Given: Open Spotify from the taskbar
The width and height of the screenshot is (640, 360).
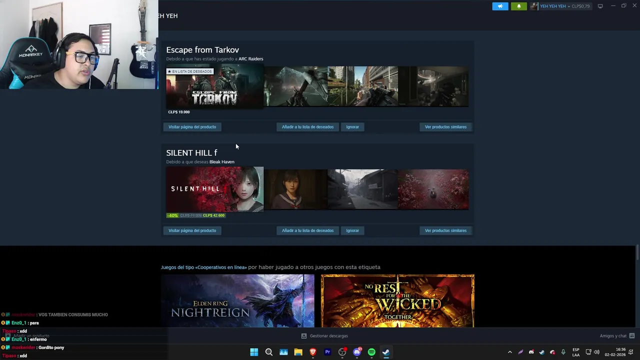Looking at the screenshot, I should click(371, 352).
